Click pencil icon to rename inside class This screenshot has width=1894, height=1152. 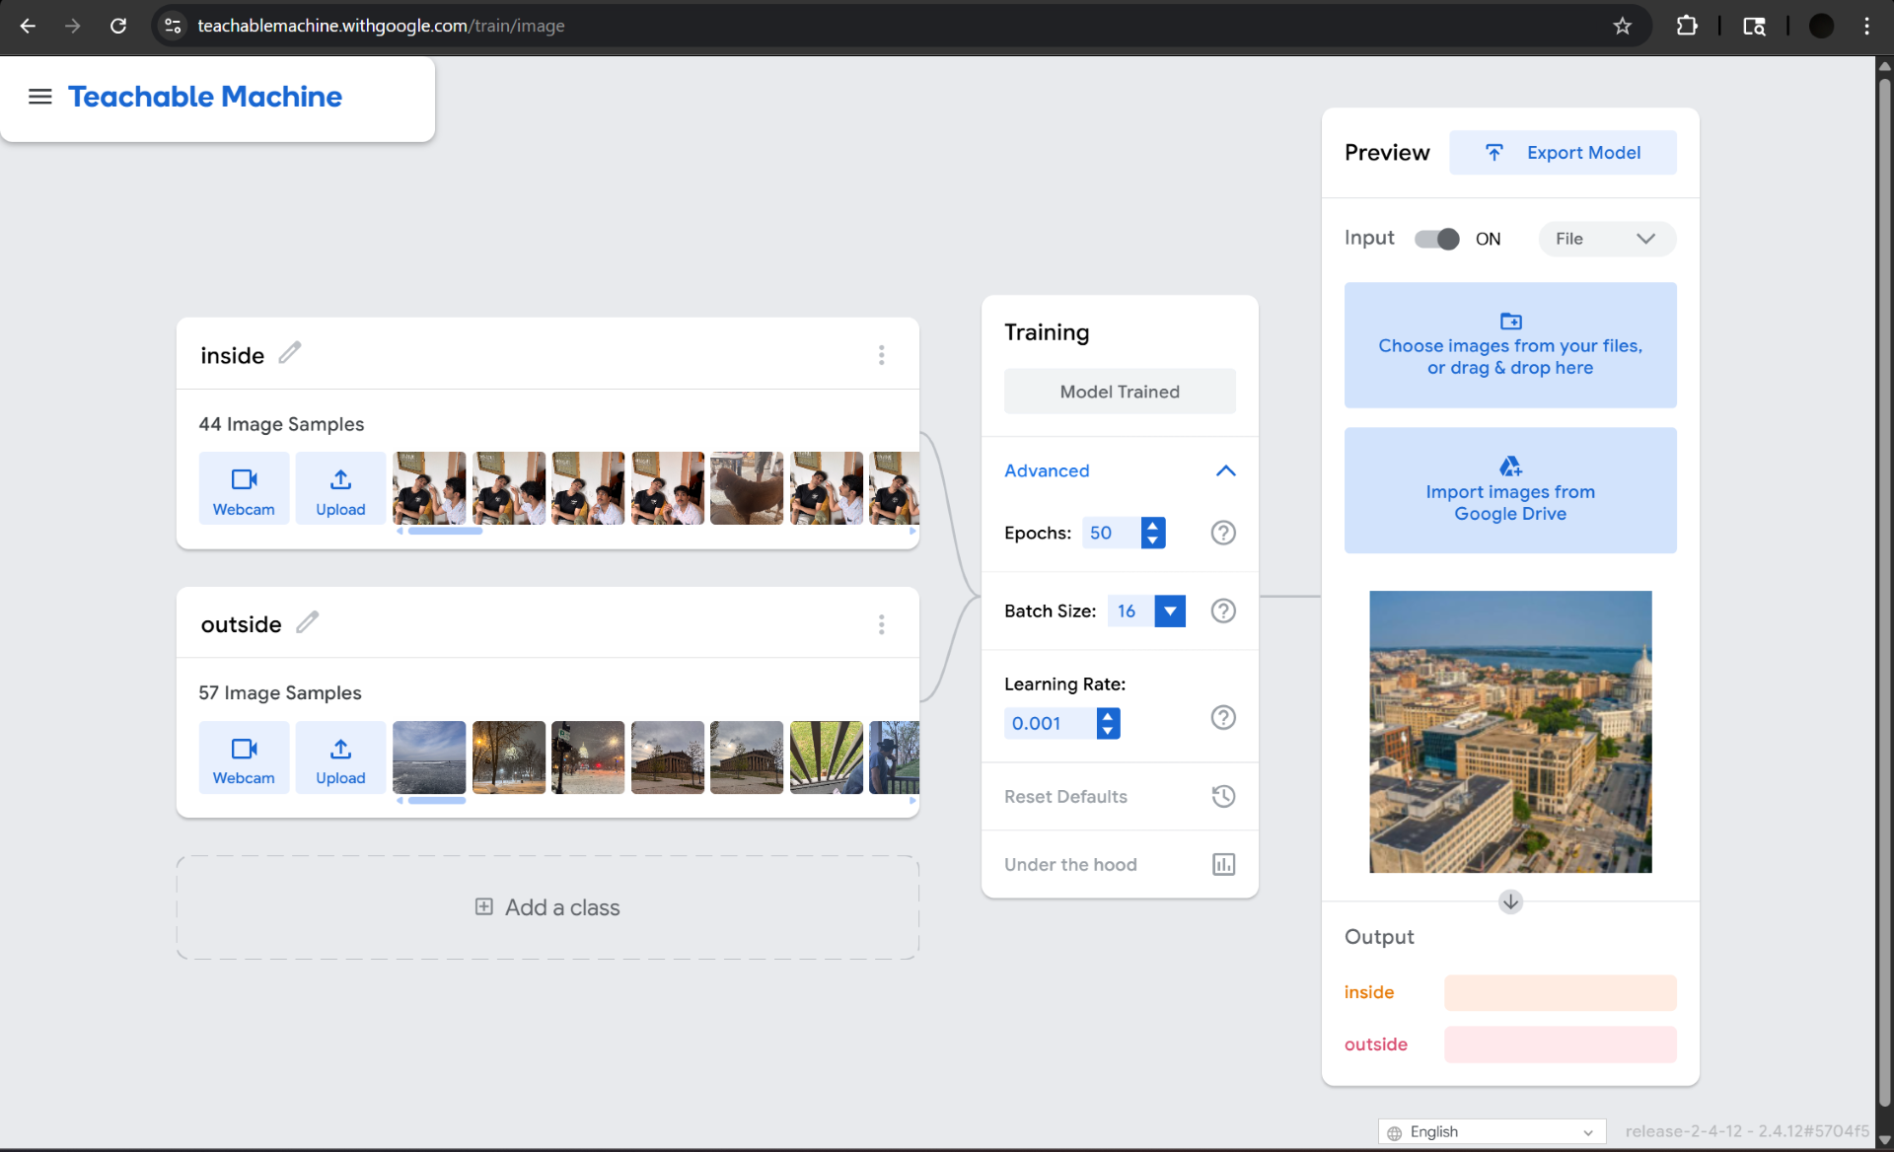[x=289, y=353]
